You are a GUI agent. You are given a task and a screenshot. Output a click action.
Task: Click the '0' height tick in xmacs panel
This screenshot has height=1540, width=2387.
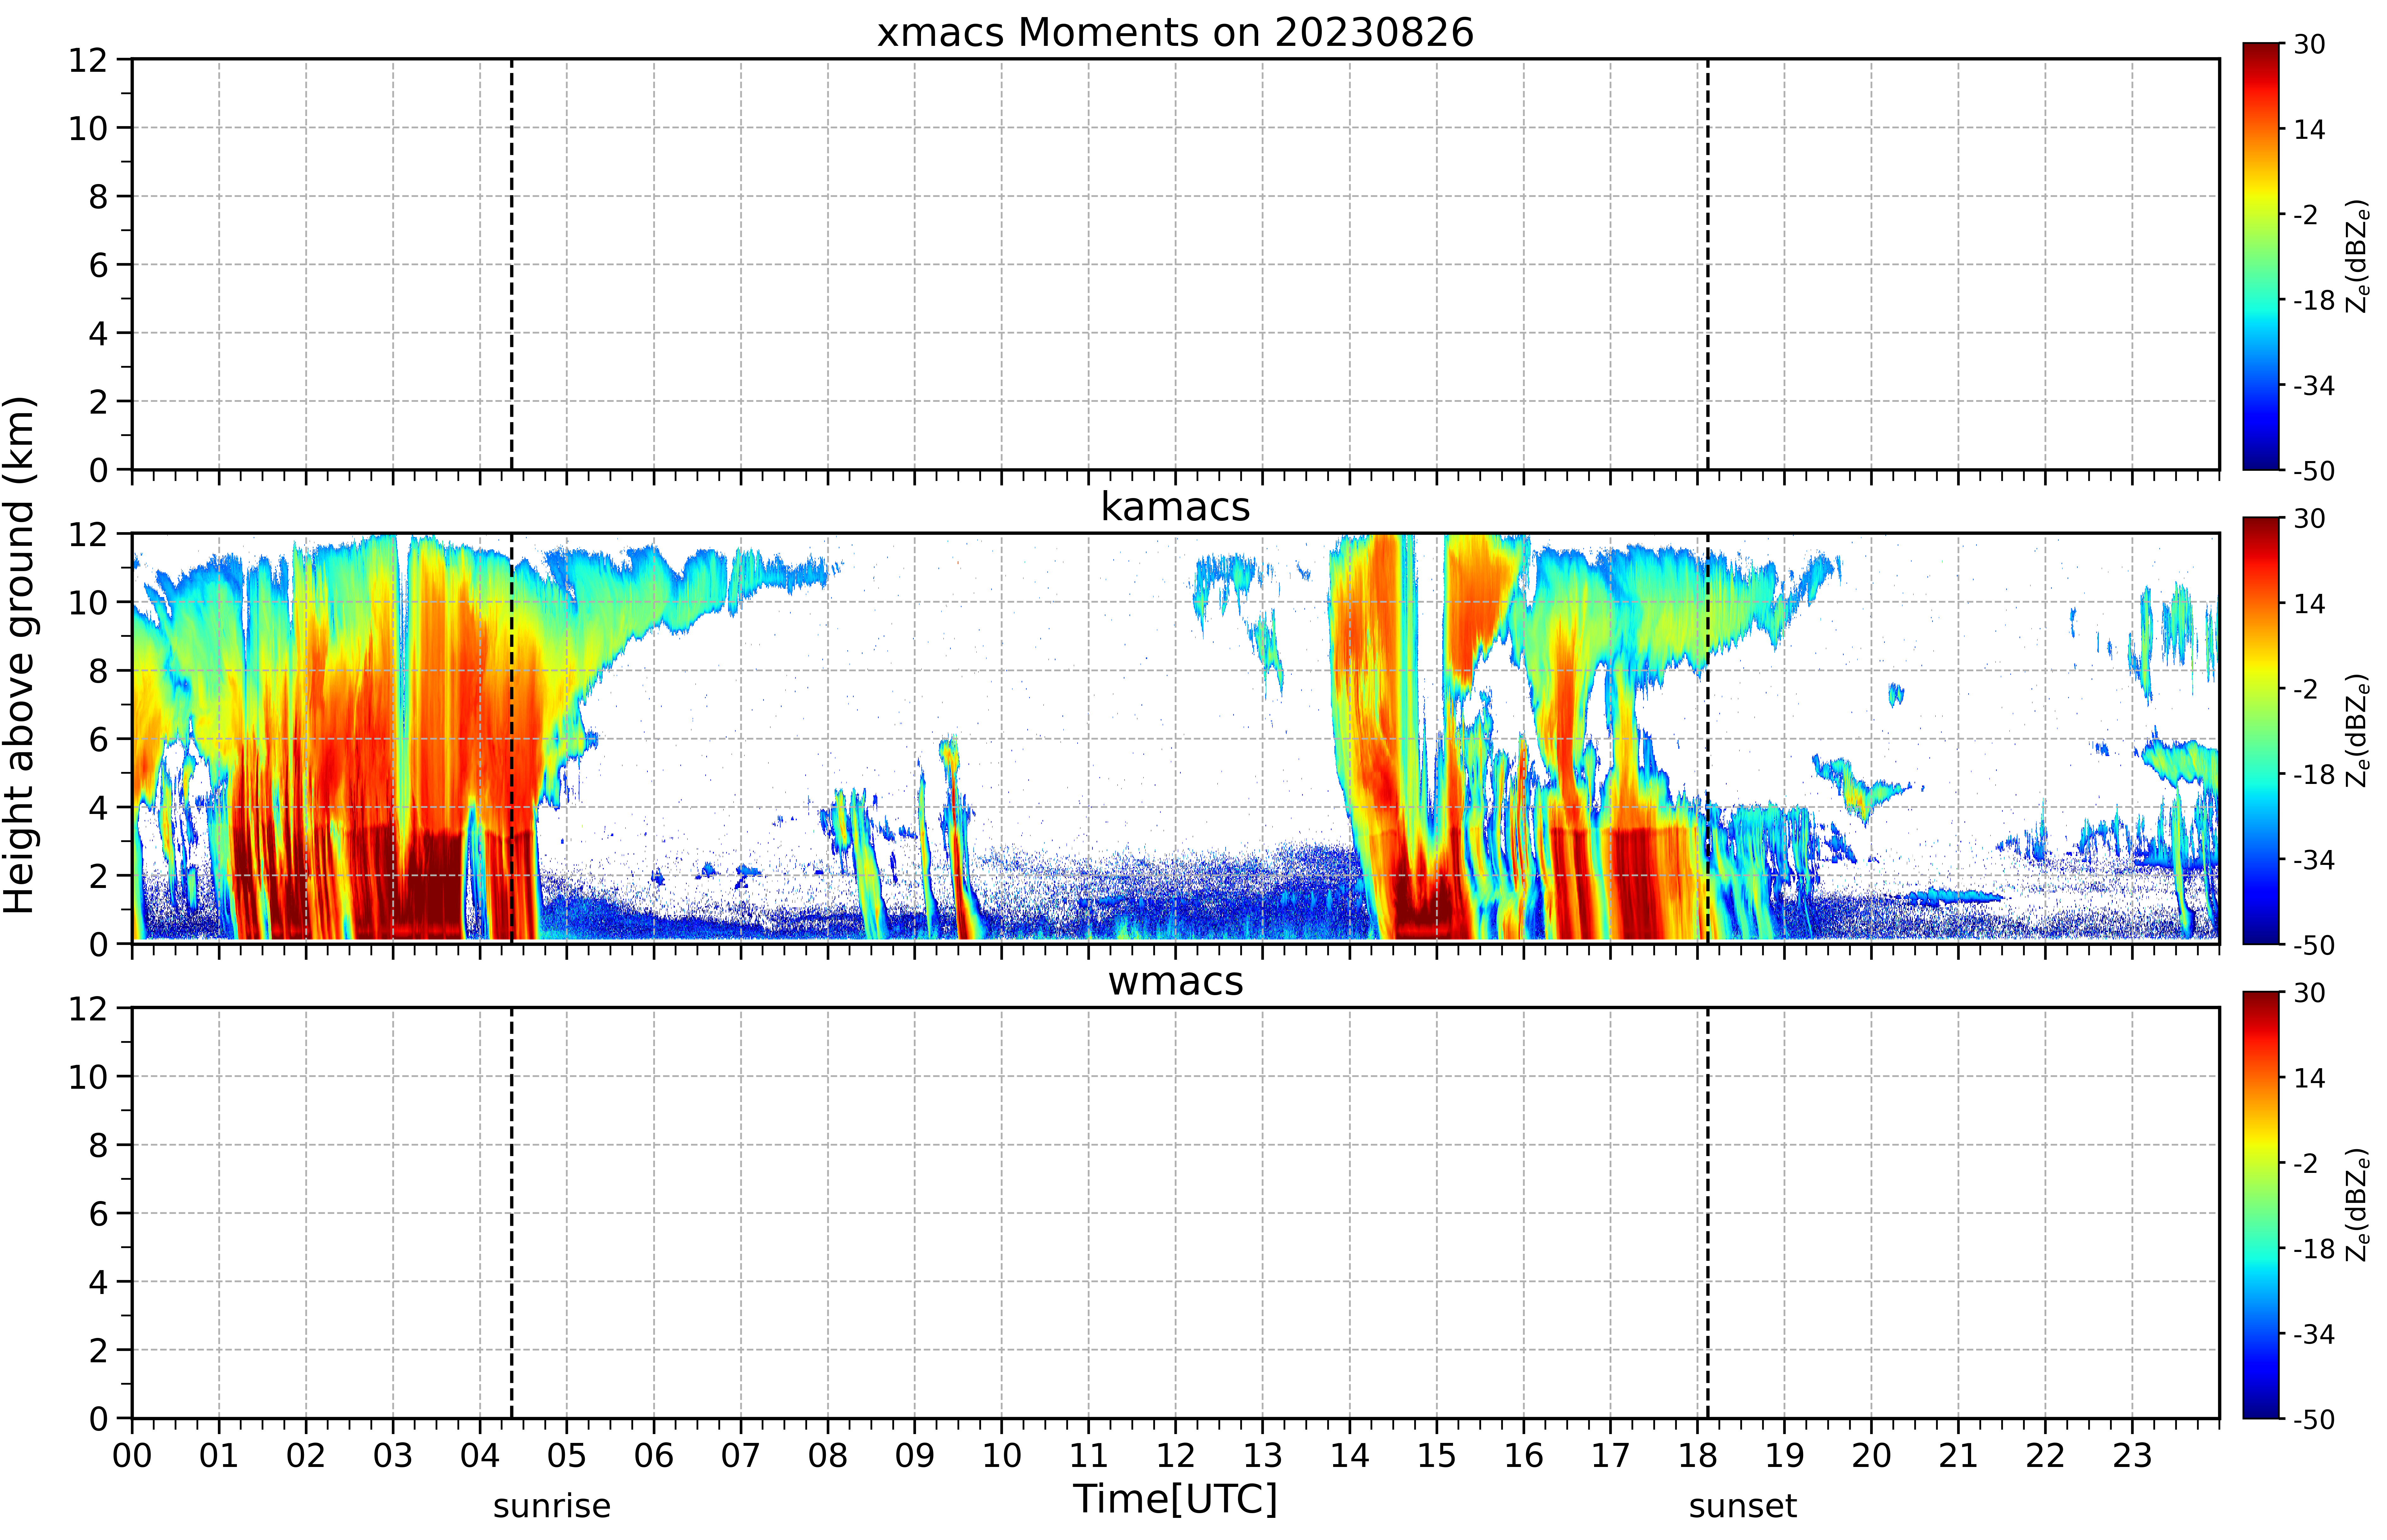(98, 470)
